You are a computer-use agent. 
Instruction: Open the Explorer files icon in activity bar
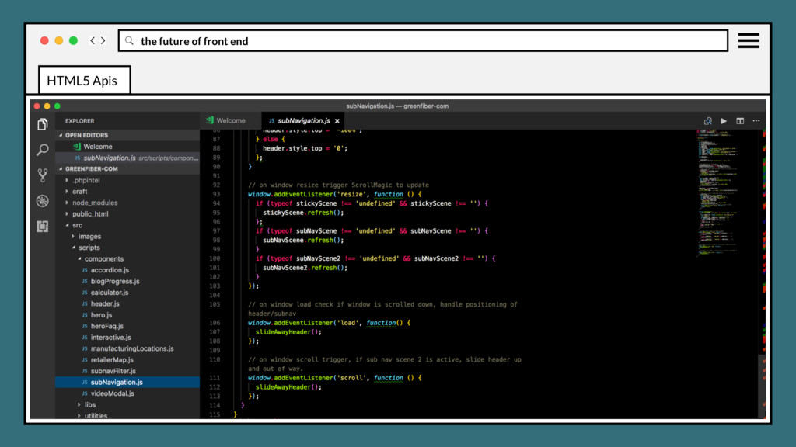pyautogui.click(x=43, y=124)
